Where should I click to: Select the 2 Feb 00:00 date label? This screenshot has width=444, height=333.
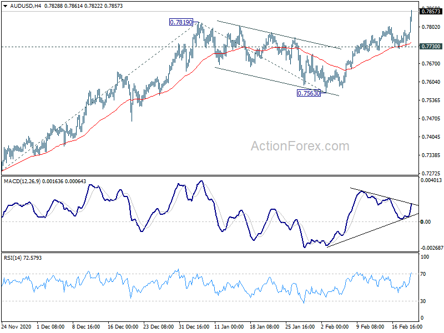335,326
